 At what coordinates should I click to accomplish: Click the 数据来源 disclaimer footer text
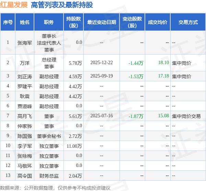(55, 188)
